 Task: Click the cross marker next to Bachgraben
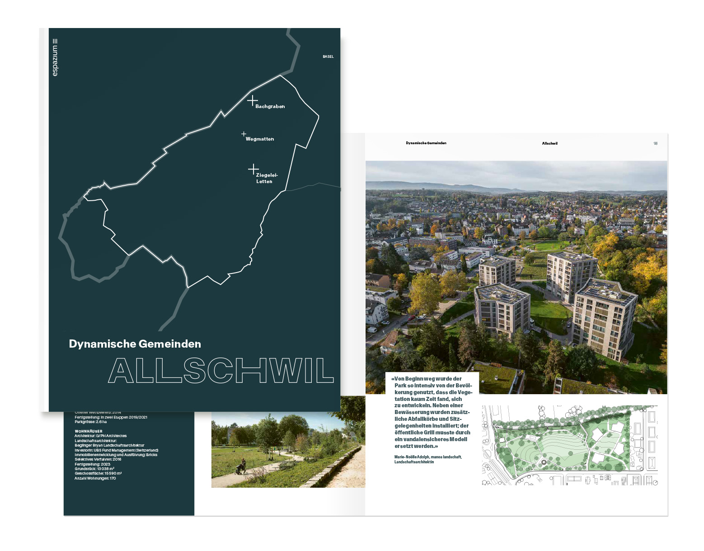(x=252, y=100)
